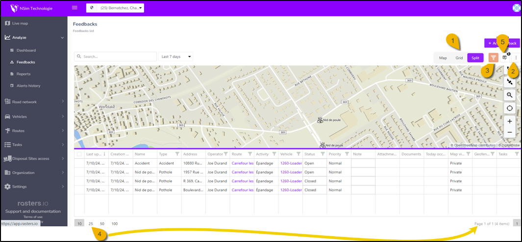Click the magnifier zoom-search map tool
522x242 pixels.
pos(509,95)
